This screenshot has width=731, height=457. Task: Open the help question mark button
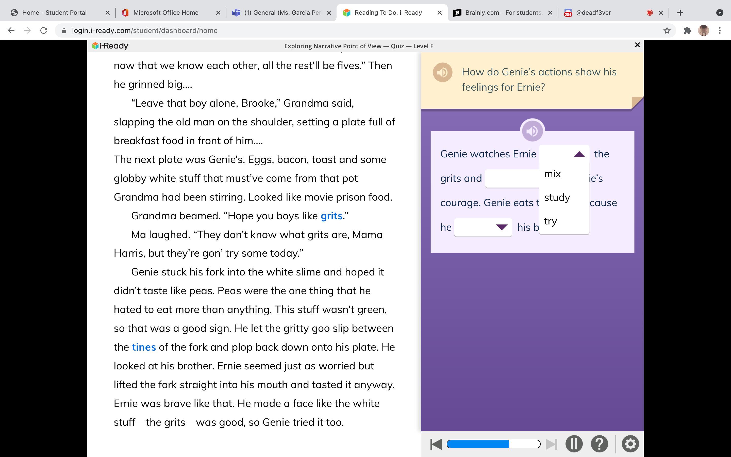tap(599, 444)
